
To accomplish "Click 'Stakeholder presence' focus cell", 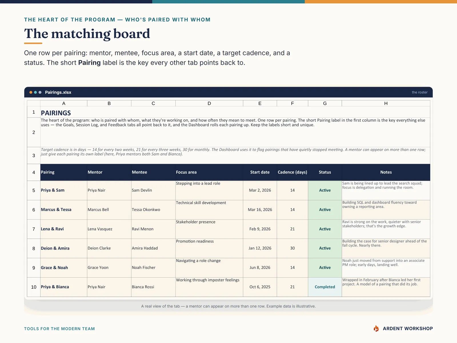I will click(x=209, y=229).
